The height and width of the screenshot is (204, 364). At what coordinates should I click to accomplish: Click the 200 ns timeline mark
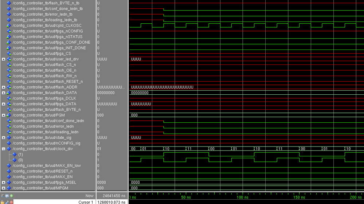(x=356, y=197)
